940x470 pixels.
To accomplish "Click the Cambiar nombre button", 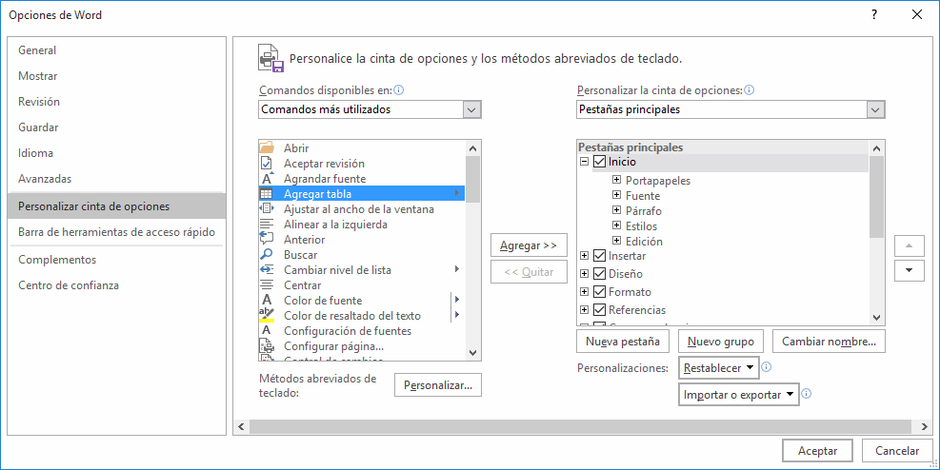I will click(830, 342).
